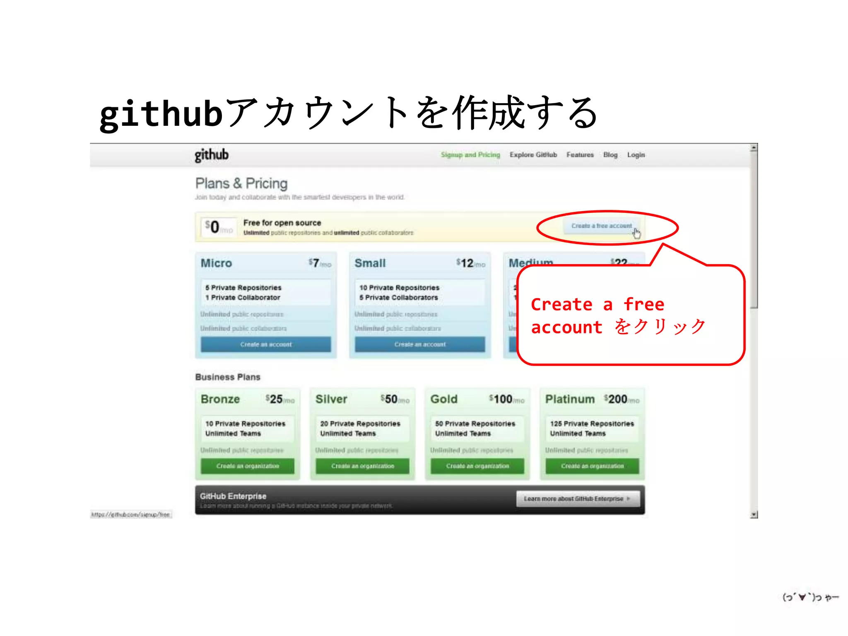Click Create an organization under Platinum plan
Image resolution: width=848 pixels, height=636 pixels.
tap(592, 466)
